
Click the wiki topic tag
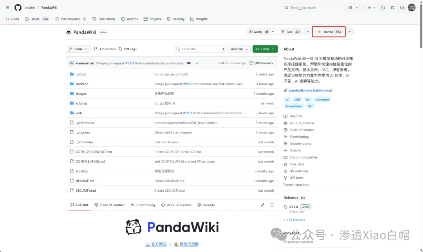click(297, 99)
